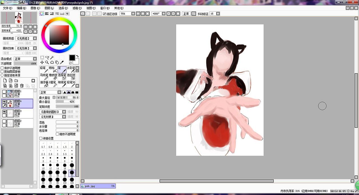Screen dimensions: 359x195
Task: Open the 图层 Layer menu
Action: (x=49, y=8)
